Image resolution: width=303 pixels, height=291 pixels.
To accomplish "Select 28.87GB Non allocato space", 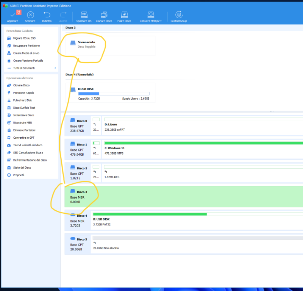I will (x=197, y=244).
